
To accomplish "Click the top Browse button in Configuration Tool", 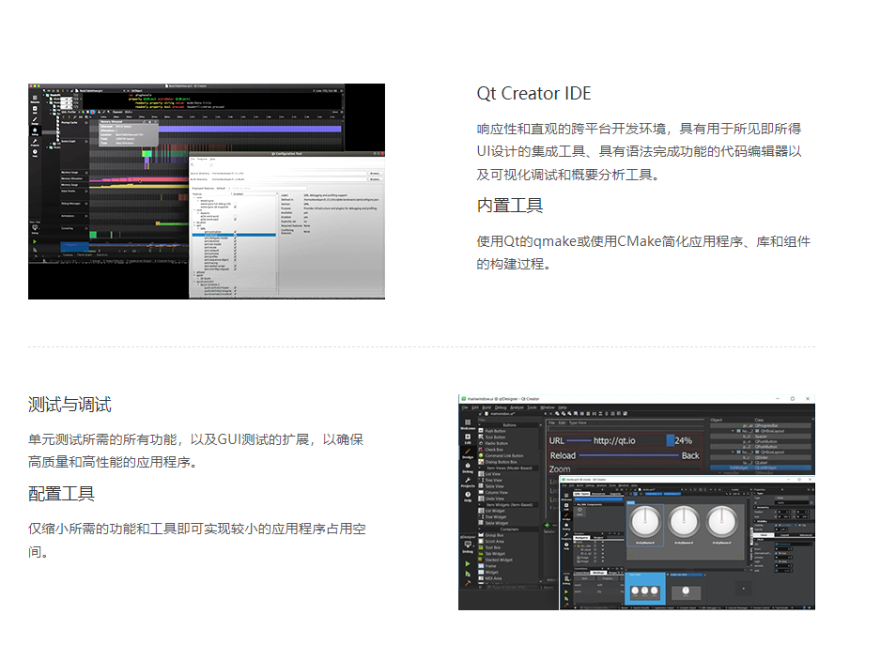I will [375, 173].
